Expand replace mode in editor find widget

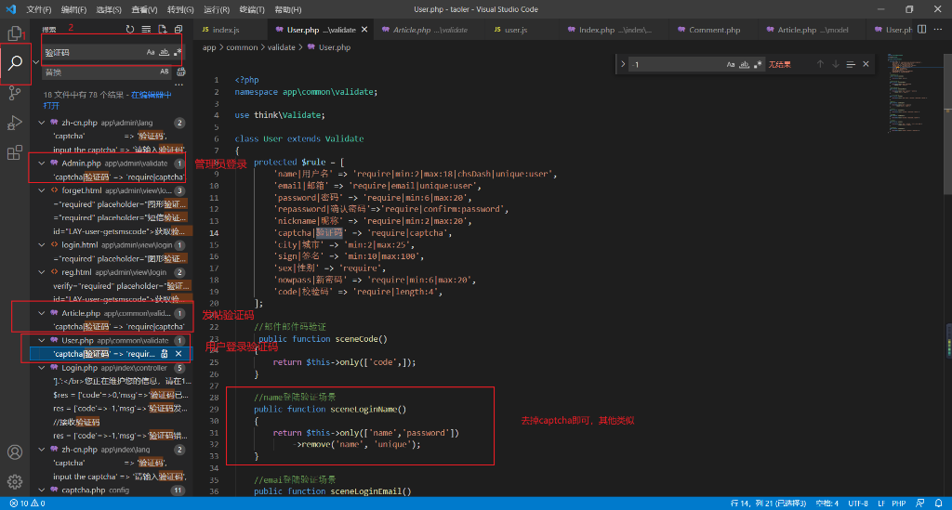pos(623,64)
